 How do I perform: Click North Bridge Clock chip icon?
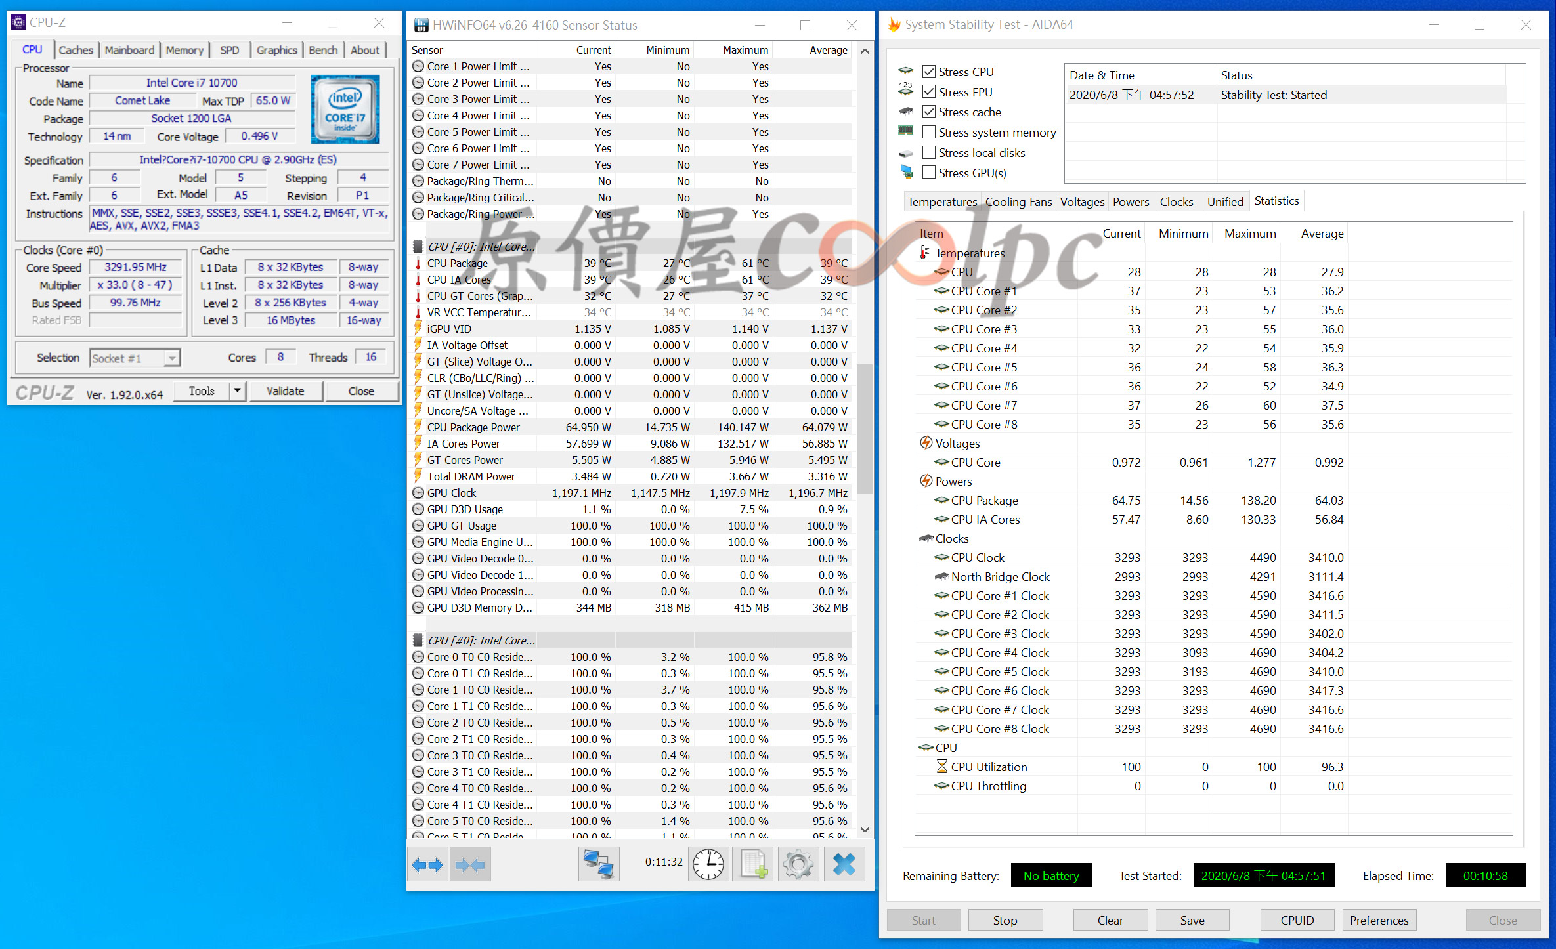[941, 576]
